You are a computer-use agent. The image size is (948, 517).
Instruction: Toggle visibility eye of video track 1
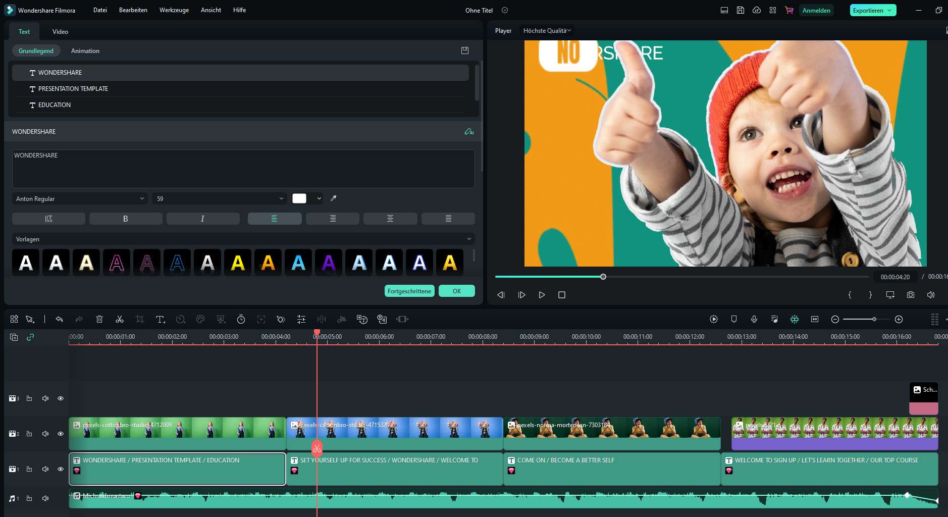(x=61, y=469)
